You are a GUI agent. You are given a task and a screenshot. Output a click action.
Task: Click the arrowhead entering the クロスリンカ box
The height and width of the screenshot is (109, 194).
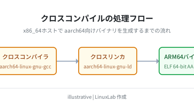77,61
